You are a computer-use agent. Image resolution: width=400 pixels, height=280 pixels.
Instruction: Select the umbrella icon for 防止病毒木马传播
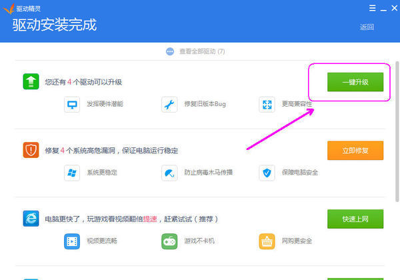[x=169, y=173]
